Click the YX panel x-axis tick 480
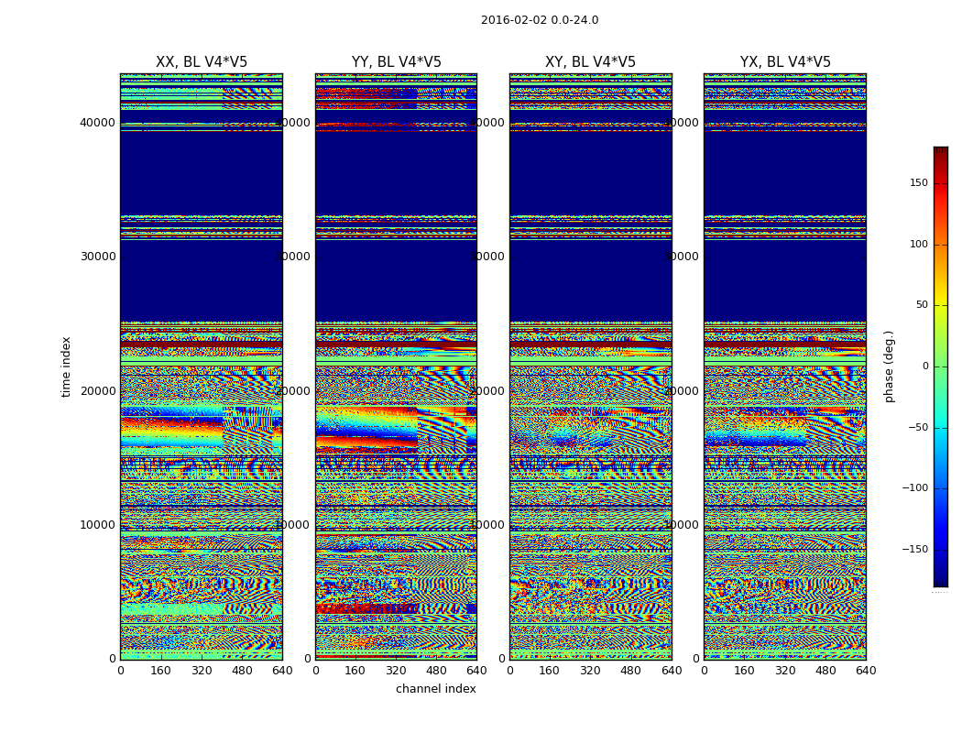962x733 pixels. click(x=825, y=671)
